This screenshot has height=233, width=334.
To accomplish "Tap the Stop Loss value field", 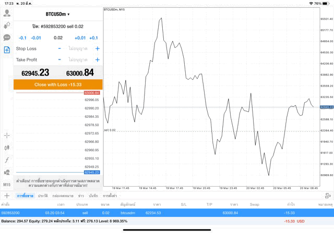I will pyautogui.click(x=78, y=48).
